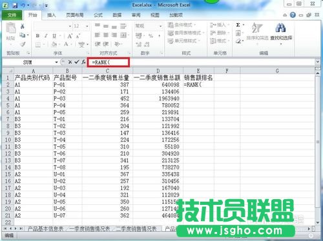323x241 pixels.
Task: Toggle top vertical alignment
Action: point(98,26)
